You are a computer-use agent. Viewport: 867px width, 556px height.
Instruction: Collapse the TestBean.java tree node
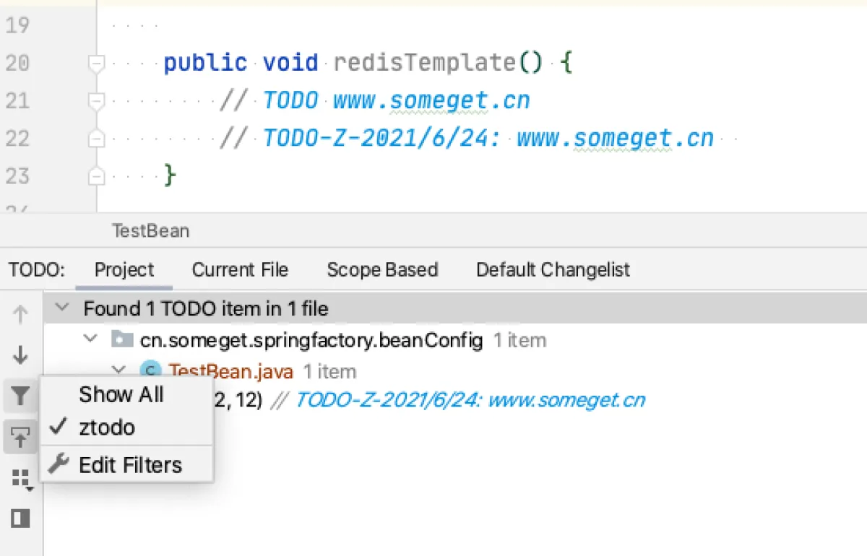(x=118, y=371)
